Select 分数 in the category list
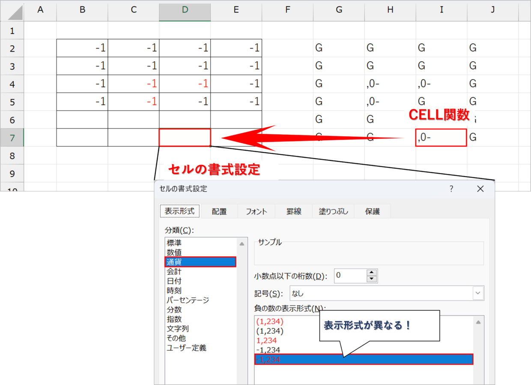 pyautogui.click(x=200, y=310)
